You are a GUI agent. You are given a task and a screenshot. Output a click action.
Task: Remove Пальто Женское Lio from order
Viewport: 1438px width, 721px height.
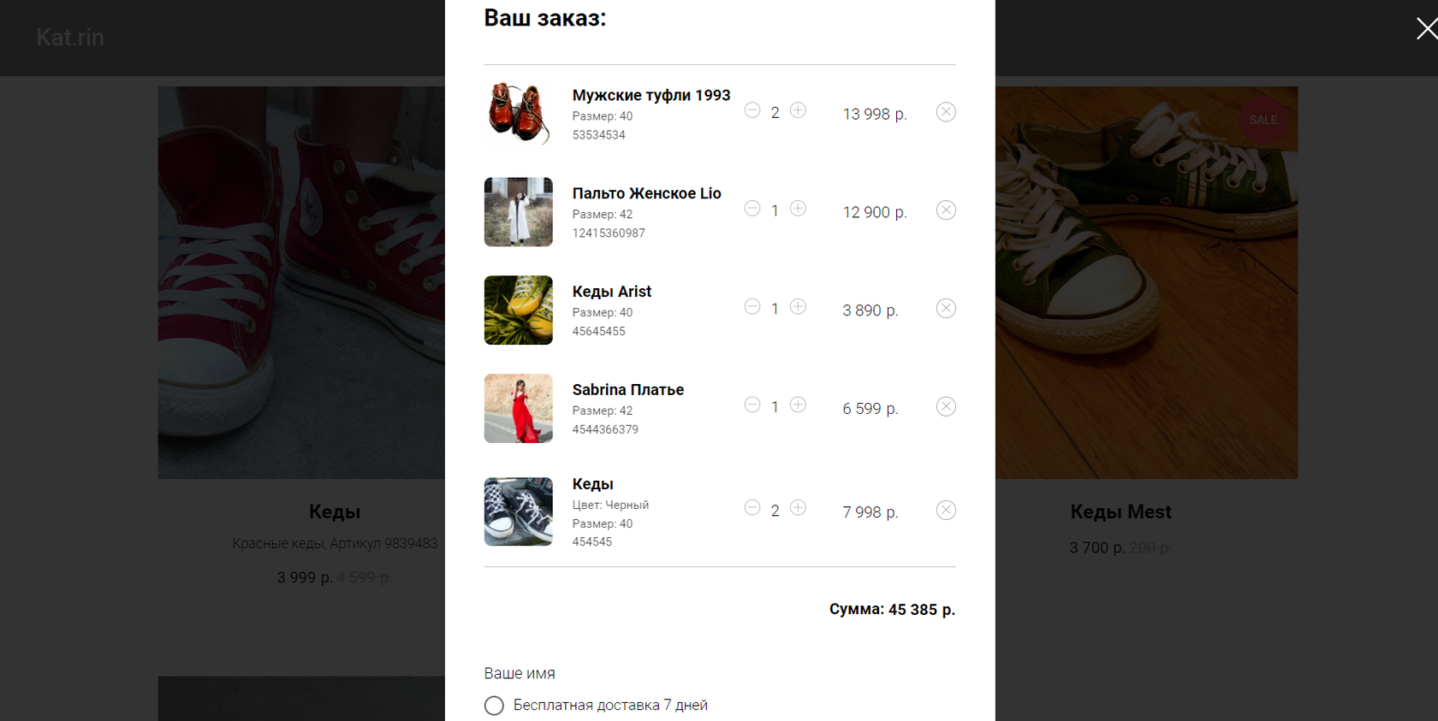[x=946, y=210]
